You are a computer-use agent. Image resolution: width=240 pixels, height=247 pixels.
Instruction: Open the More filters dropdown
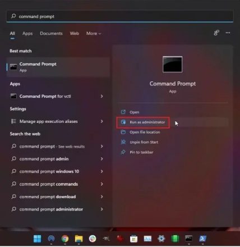(x=94, y=34)
